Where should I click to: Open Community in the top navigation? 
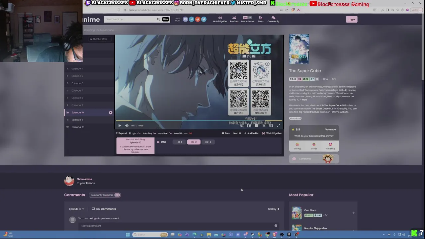click(x=273, y=19)
